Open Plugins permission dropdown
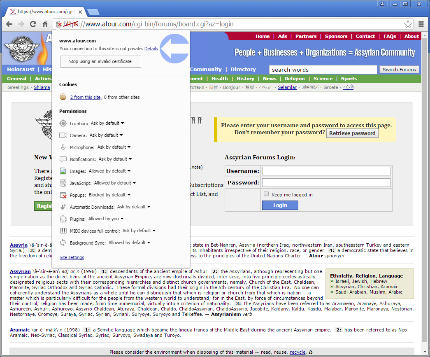Image resolution: width=430 pixels, height=357 pixels. 106,219
